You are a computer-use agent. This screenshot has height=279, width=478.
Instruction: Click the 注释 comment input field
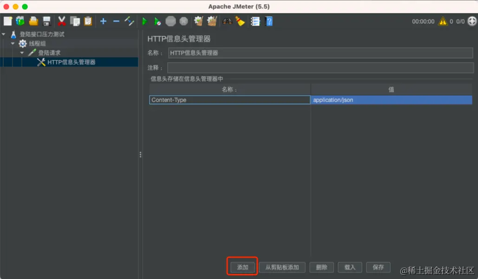pyautogui.click(x=321, y=68)
